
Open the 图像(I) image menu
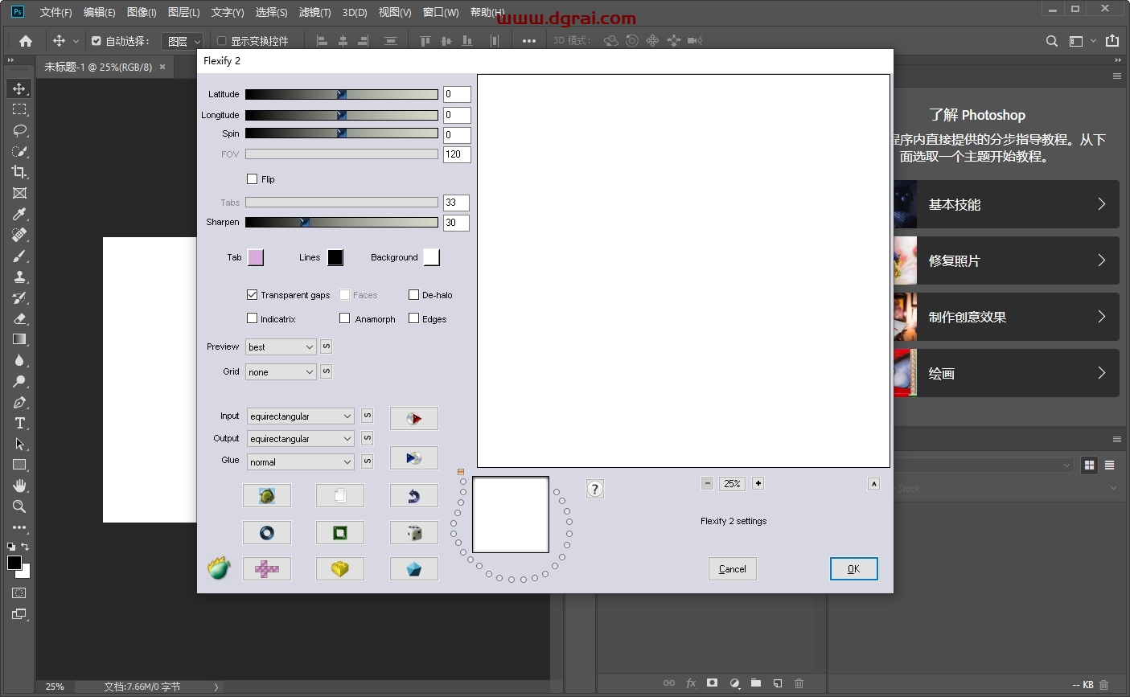click(x=142, y=12)
